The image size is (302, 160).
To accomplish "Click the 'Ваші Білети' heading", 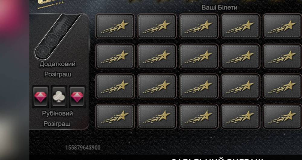I will 219,8.
